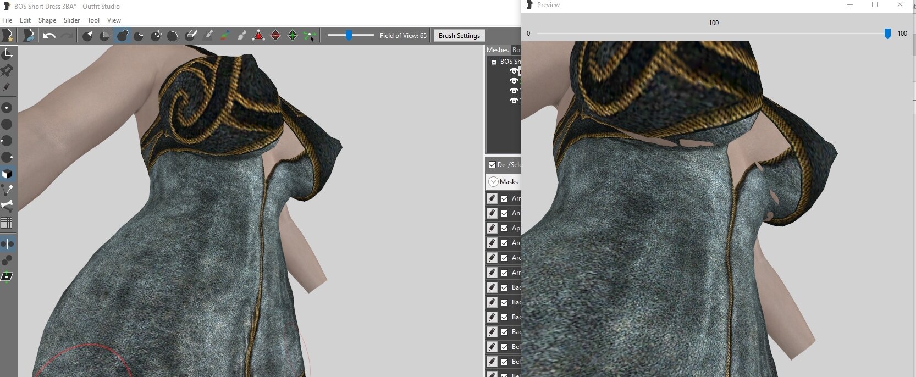The image size is (916, 377).
Task: Click pencil edit icon for 'An' slider
Action: (492, 213)
